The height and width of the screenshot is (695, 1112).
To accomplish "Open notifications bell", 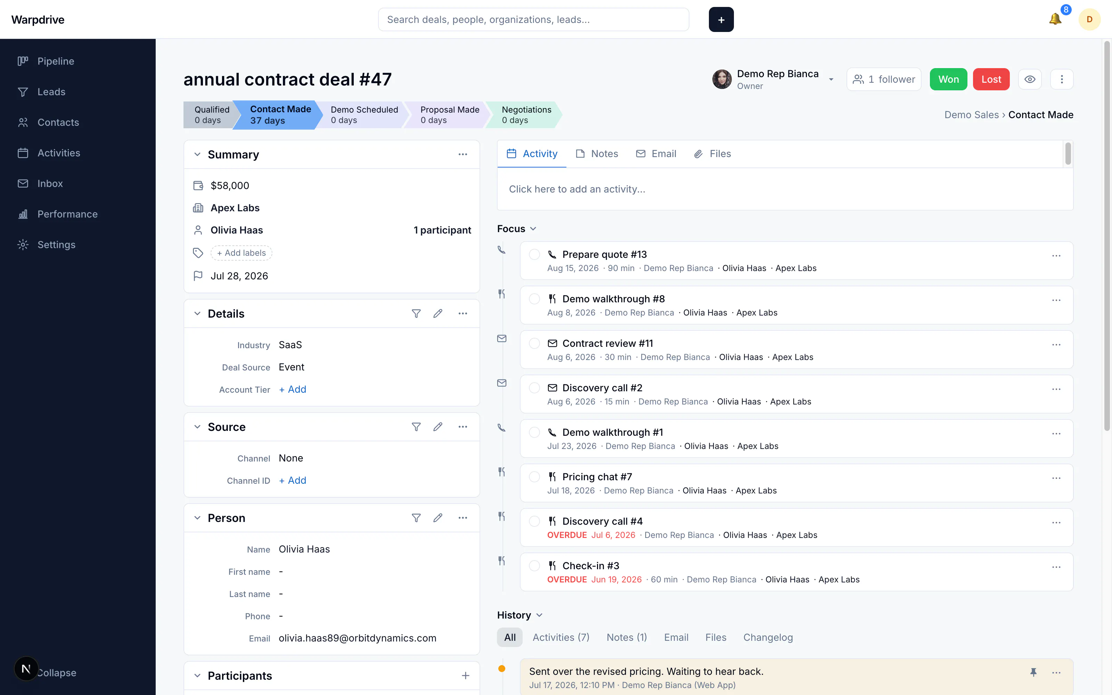I will 1055,19.
